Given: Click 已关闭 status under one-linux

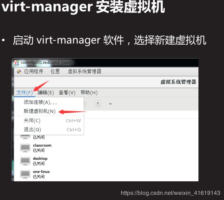Looking at the screenshot, I should pos(39,177).
